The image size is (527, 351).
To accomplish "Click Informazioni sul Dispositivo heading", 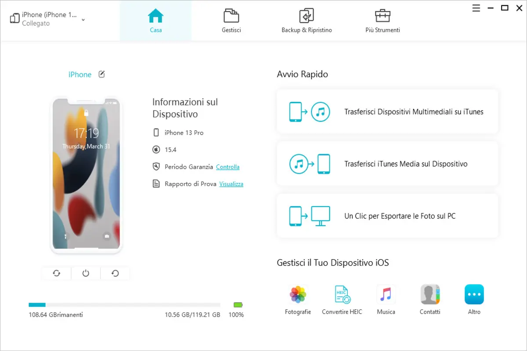I will (x=185, y=108).
